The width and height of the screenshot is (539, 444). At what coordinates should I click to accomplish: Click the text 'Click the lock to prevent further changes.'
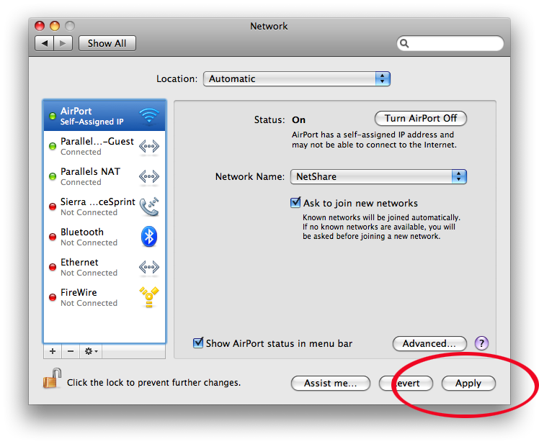point(153,383)
